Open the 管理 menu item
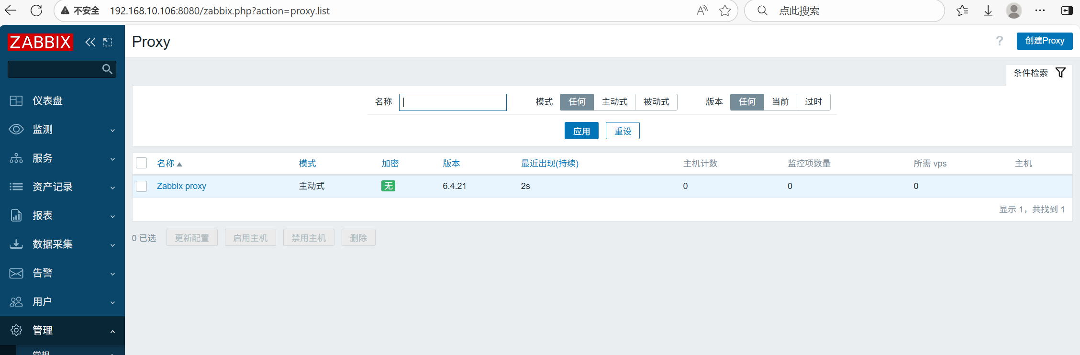This screenshot has width=1080, height=355. coord(62,330)
